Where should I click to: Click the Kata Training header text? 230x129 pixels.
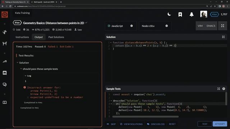[x=22, y=13]
